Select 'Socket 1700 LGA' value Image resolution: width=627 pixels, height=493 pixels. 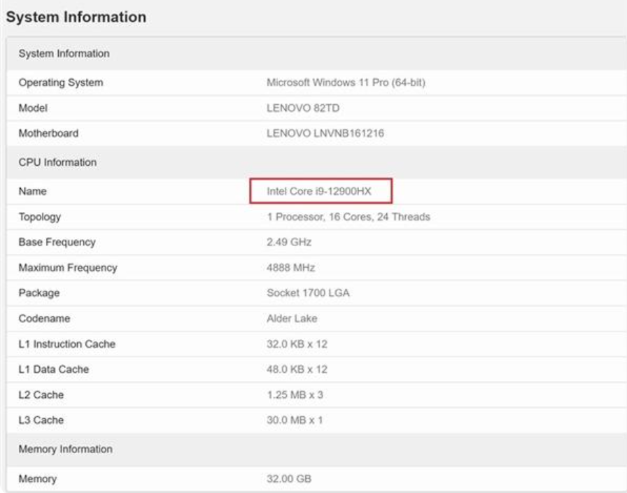[309, 293]
